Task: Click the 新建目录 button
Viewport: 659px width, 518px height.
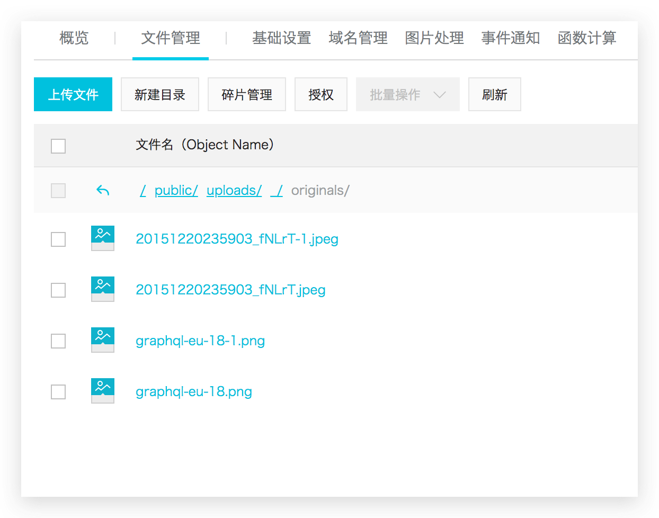Action: 160,94
